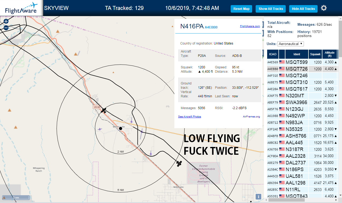This screenshot has height=203, width=342.
Task: Select the N983JA aircraft row
Action: click(x=302, y=122)
